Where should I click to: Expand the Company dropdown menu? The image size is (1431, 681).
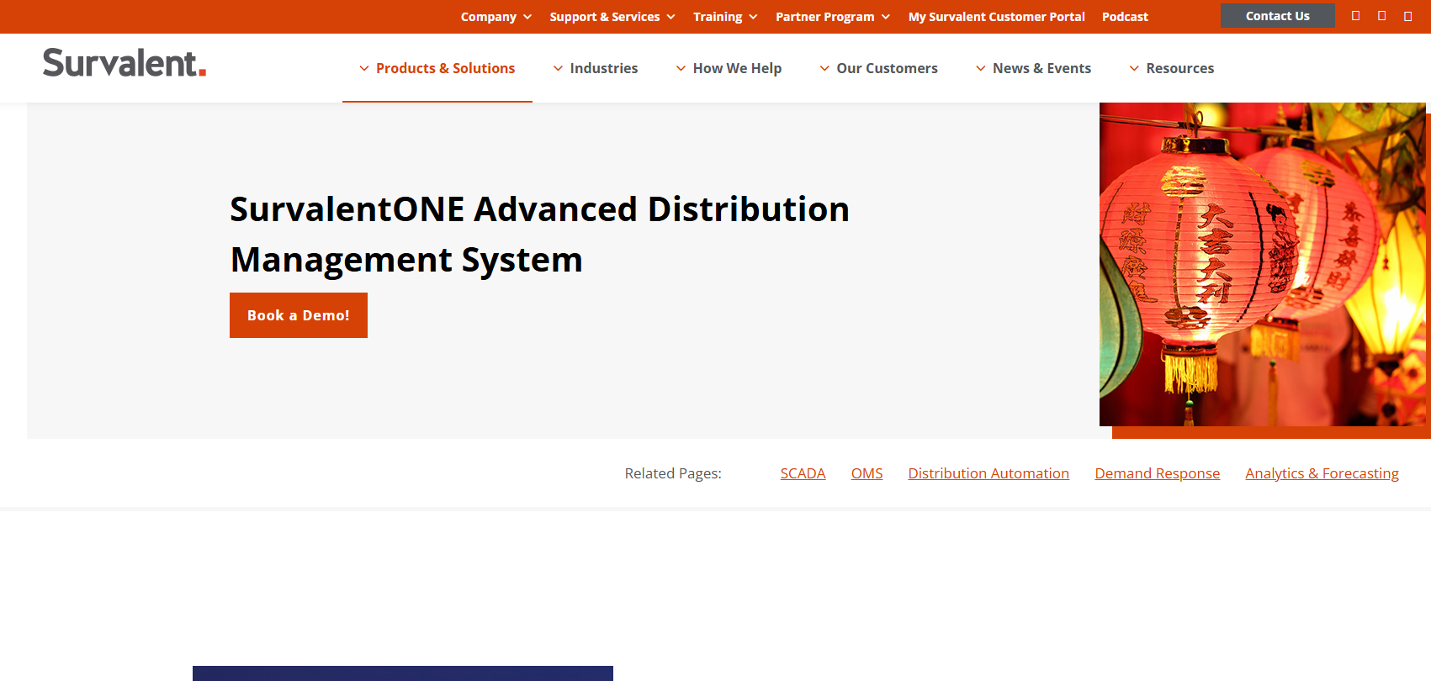(x=496, y=17)
